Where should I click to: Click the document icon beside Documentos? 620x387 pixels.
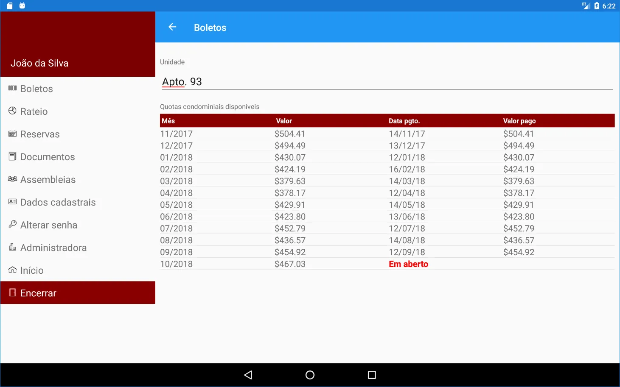coord(12,156)
